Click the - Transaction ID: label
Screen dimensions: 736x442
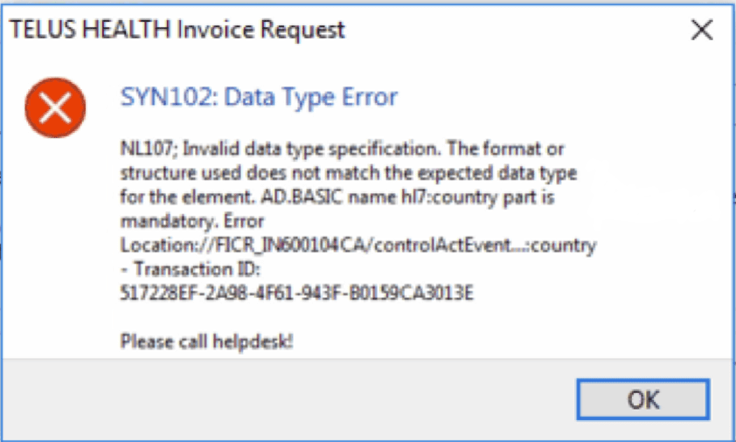(176, 269)
